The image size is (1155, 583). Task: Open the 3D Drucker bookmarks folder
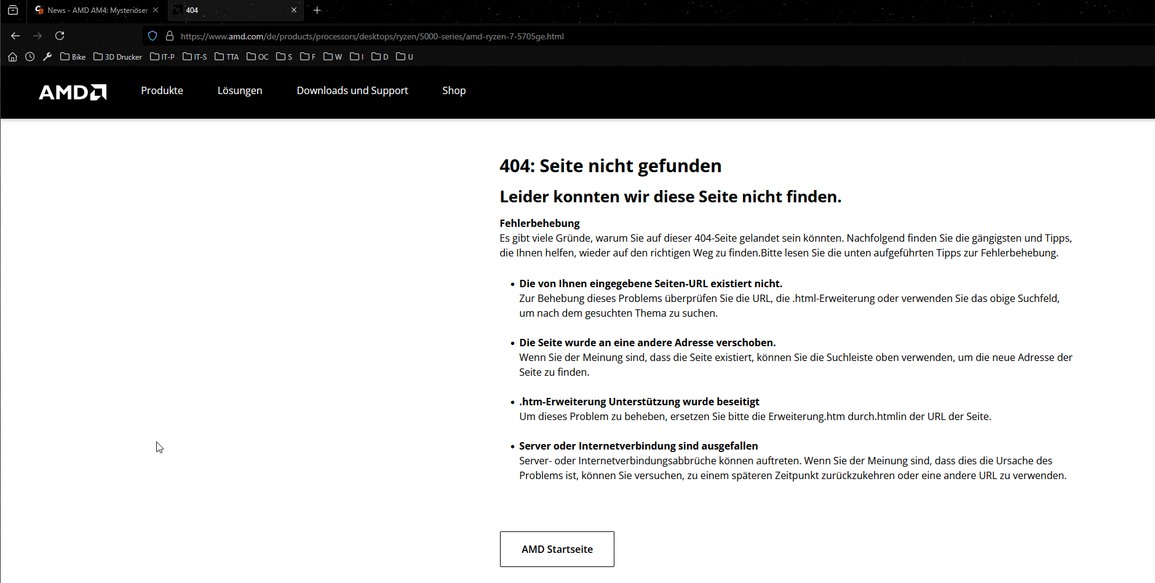pyautogui.click(x=117, y=57)
